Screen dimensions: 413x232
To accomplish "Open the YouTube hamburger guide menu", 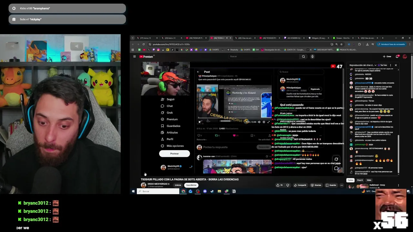I will coord(135,56).
